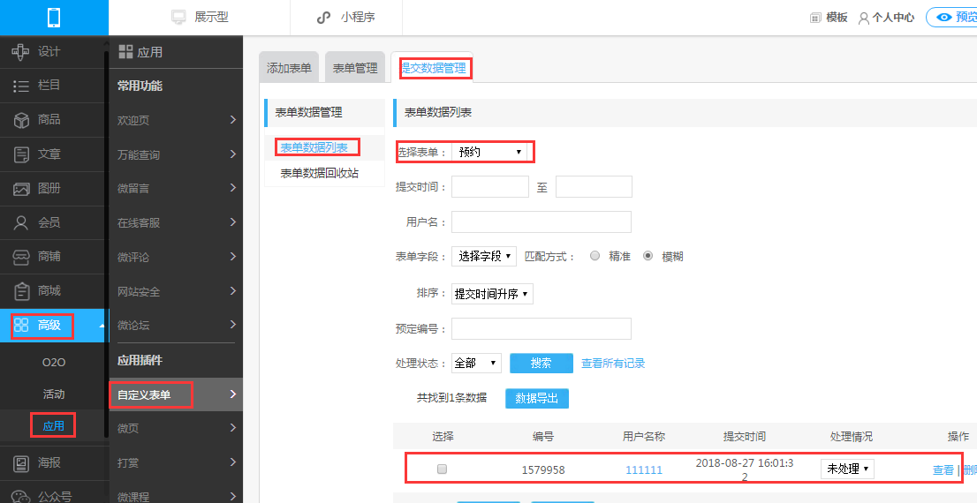Click the 栏目 list icon in sidebar
977x503 pixels.
(x=21, y=86)
